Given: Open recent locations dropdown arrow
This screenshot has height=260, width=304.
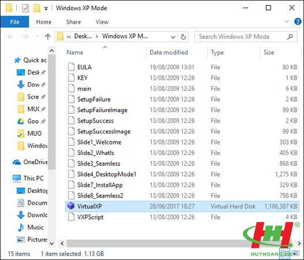Looking at the screenshot, I should pyautogui.click(x=37, y=36).
